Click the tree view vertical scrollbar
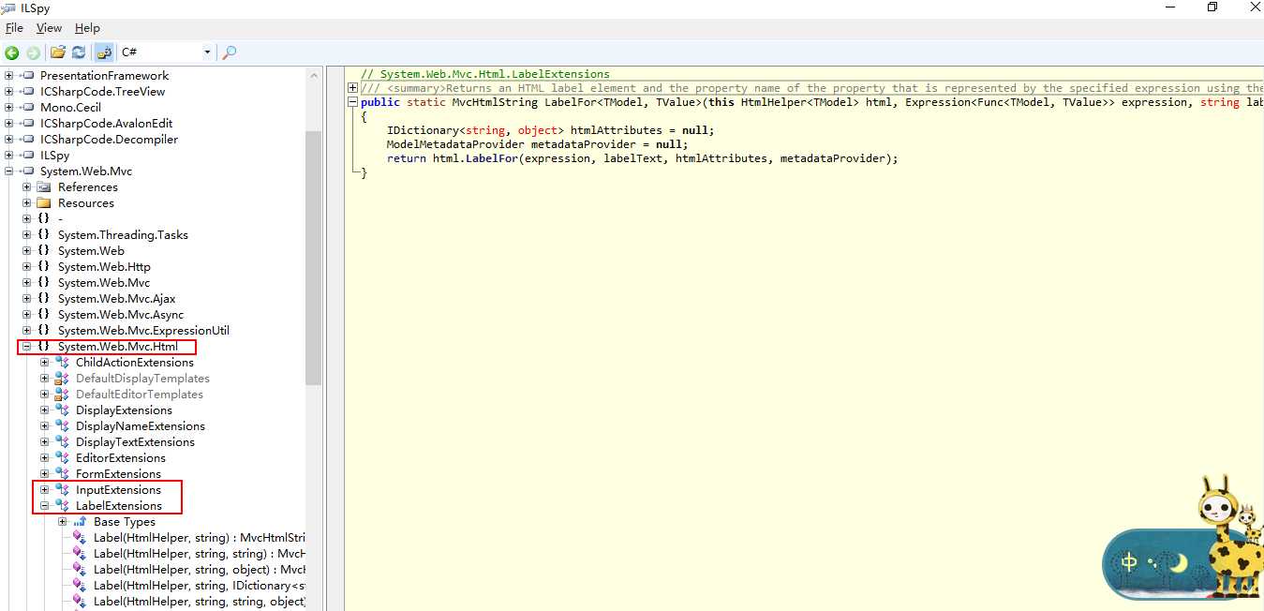 point(313,258)
